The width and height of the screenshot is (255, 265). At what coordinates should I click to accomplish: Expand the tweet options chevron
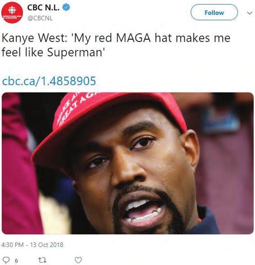pos(250,13)
